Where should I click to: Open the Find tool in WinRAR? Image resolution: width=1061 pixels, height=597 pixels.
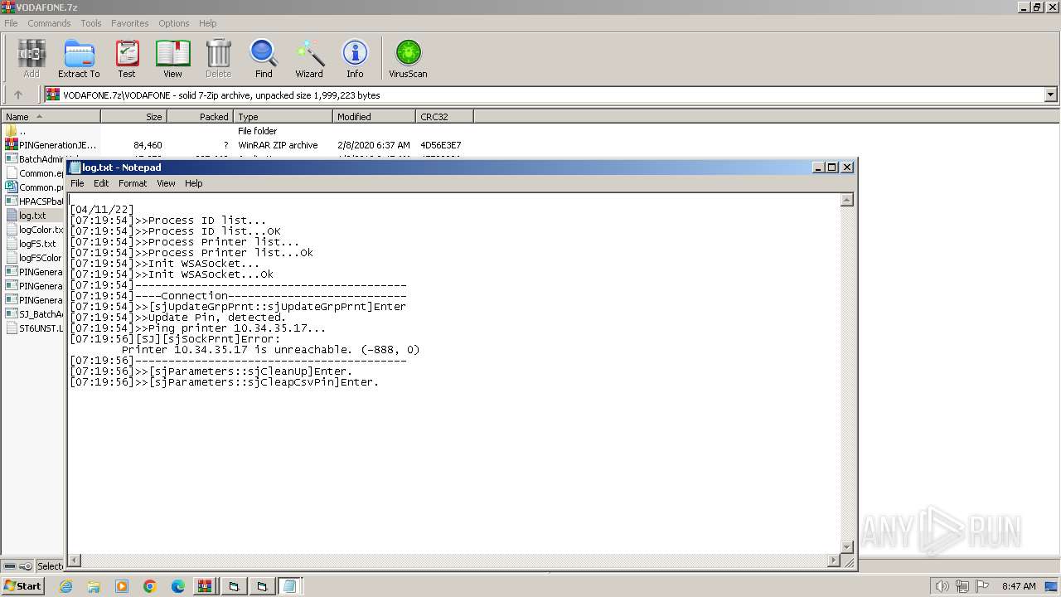(264, 58)
